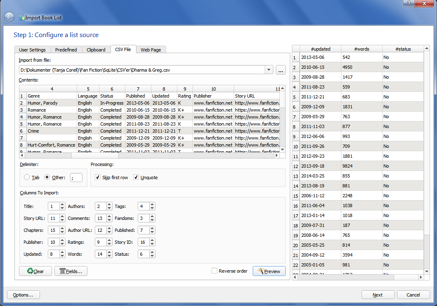The width and height of the screenshot is (437, 306).
Task: Click the '3594' words cell in preview
Action: click(x=362, y=255)
